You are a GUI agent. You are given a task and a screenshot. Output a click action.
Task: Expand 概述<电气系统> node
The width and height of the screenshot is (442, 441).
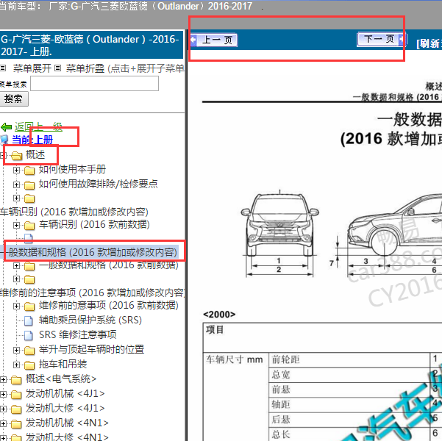click(3, 379)
